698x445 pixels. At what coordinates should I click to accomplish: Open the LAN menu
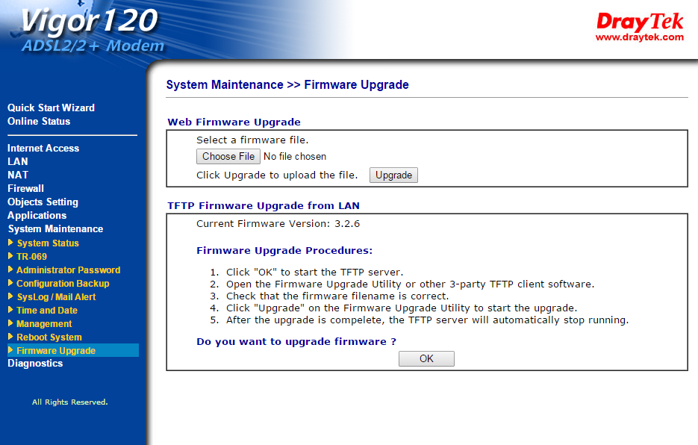[18, 161]
